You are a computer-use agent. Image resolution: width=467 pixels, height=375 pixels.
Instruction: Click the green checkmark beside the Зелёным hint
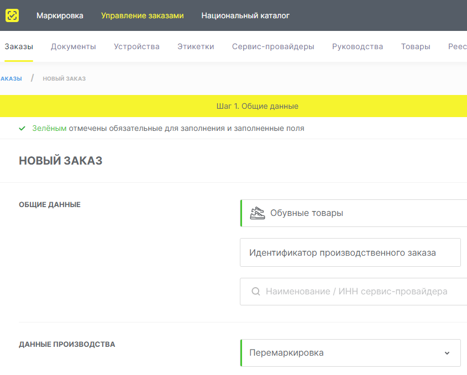click(22, 129)
